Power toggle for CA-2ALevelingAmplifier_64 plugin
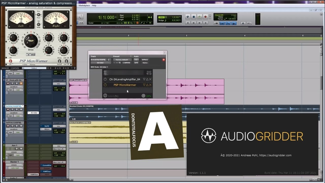The width and height of the screenshot is (325, 183). (105, 79)
